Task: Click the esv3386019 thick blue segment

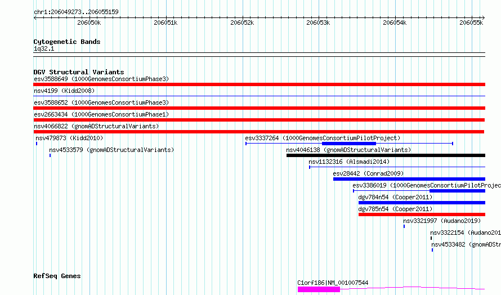Action: tap(458, 191)
